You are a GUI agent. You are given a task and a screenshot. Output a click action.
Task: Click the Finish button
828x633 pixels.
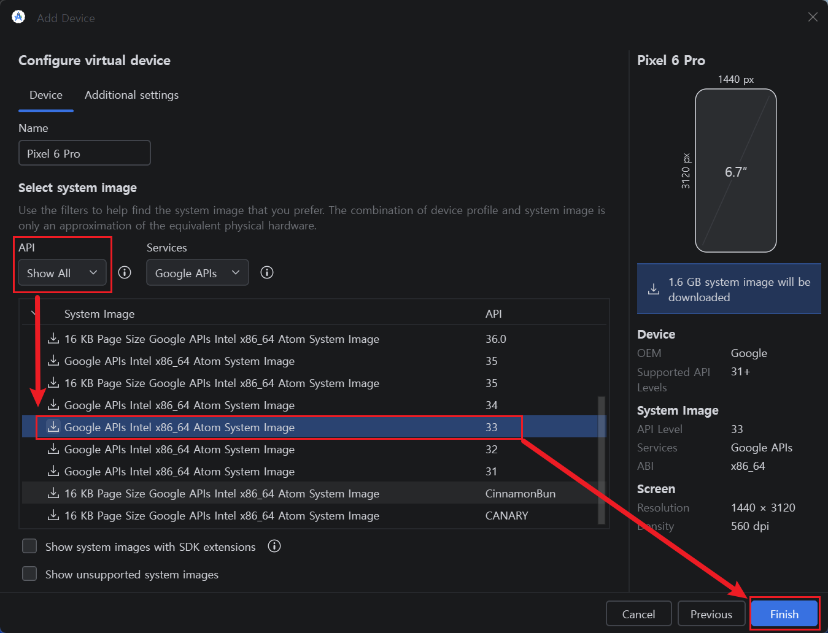coord(784,614)
